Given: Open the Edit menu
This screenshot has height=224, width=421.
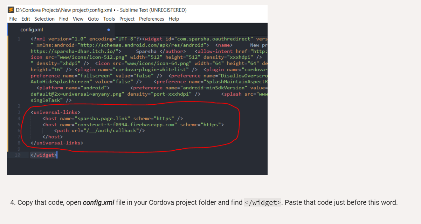Looking at the screenshot, I should [26, 19].
